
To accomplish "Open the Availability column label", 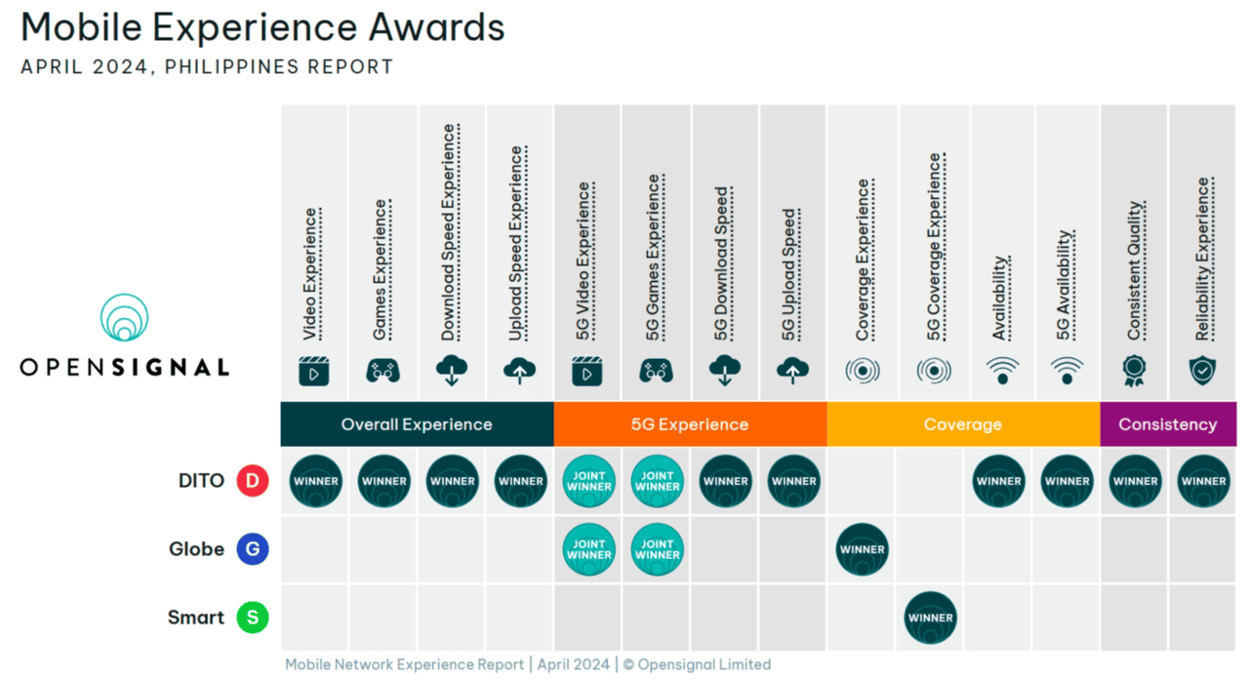I will pos(1000,298).
